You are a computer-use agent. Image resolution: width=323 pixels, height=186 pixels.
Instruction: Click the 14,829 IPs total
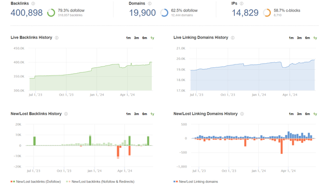[x=245, y=13]
